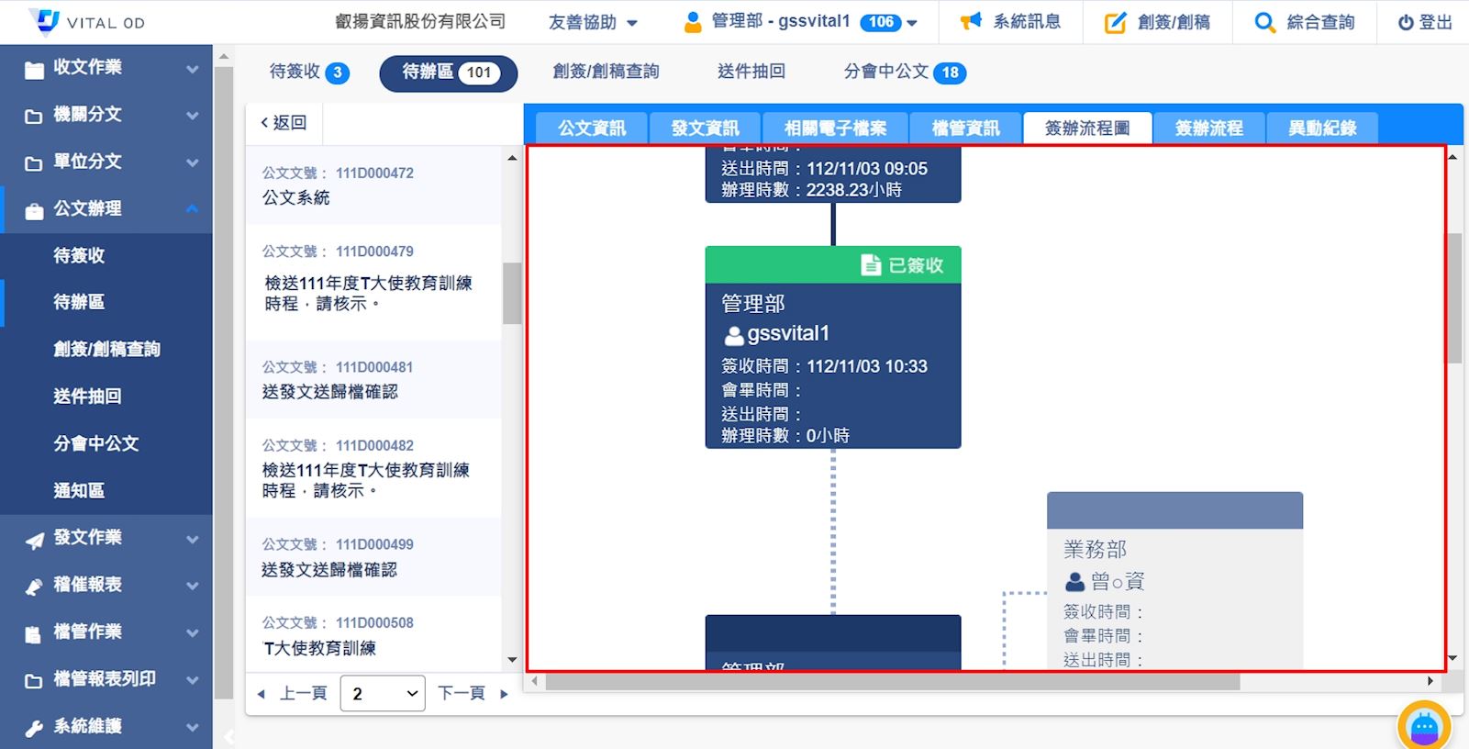
Task: Click the VITAL OD logo
Action: pos(87,22)
